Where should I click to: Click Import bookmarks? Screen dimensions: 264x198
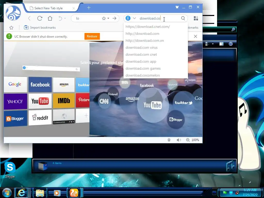(x=40, y=27)
